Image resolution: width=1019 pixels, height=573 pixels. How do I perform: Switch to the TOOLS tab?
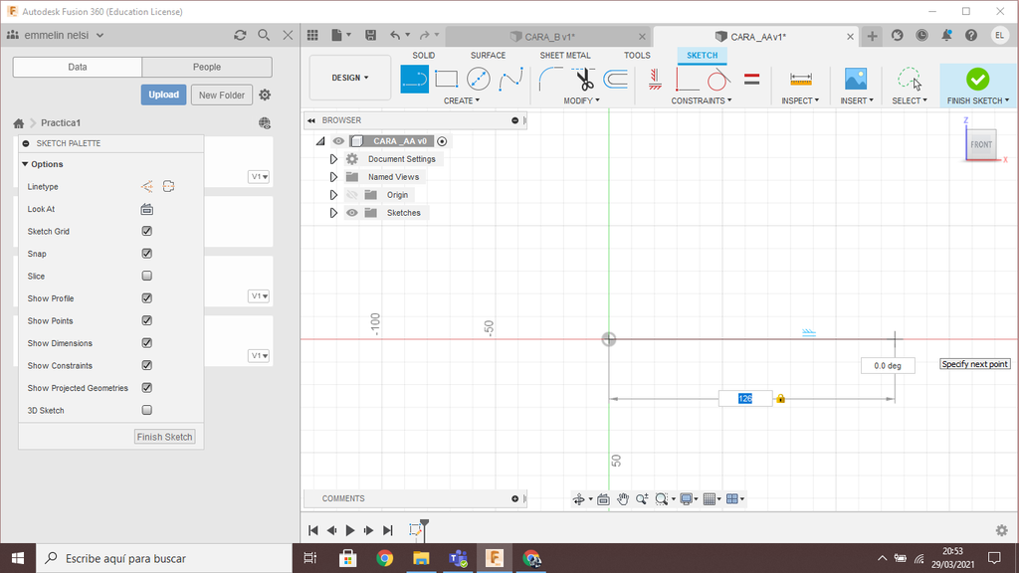tap(637, 56)
